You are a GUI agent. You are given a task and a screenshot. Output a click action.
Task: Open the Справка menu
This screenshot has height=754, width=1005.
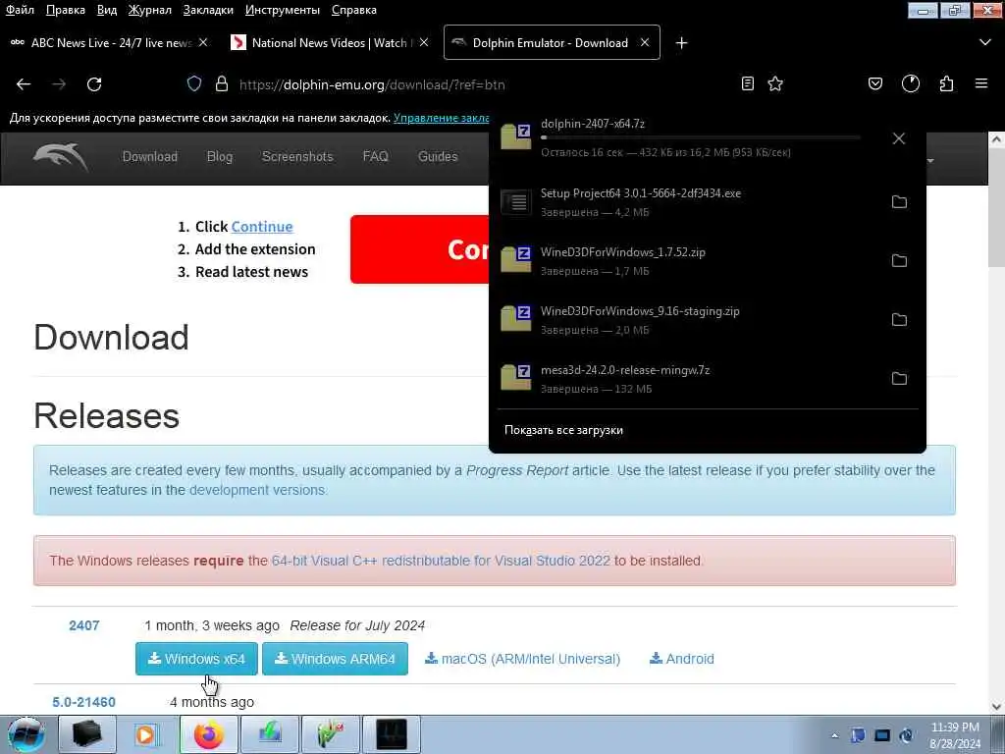(x=353, y=10)
